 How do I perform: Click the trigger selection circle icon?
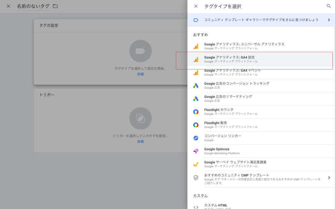pos(140,118)
